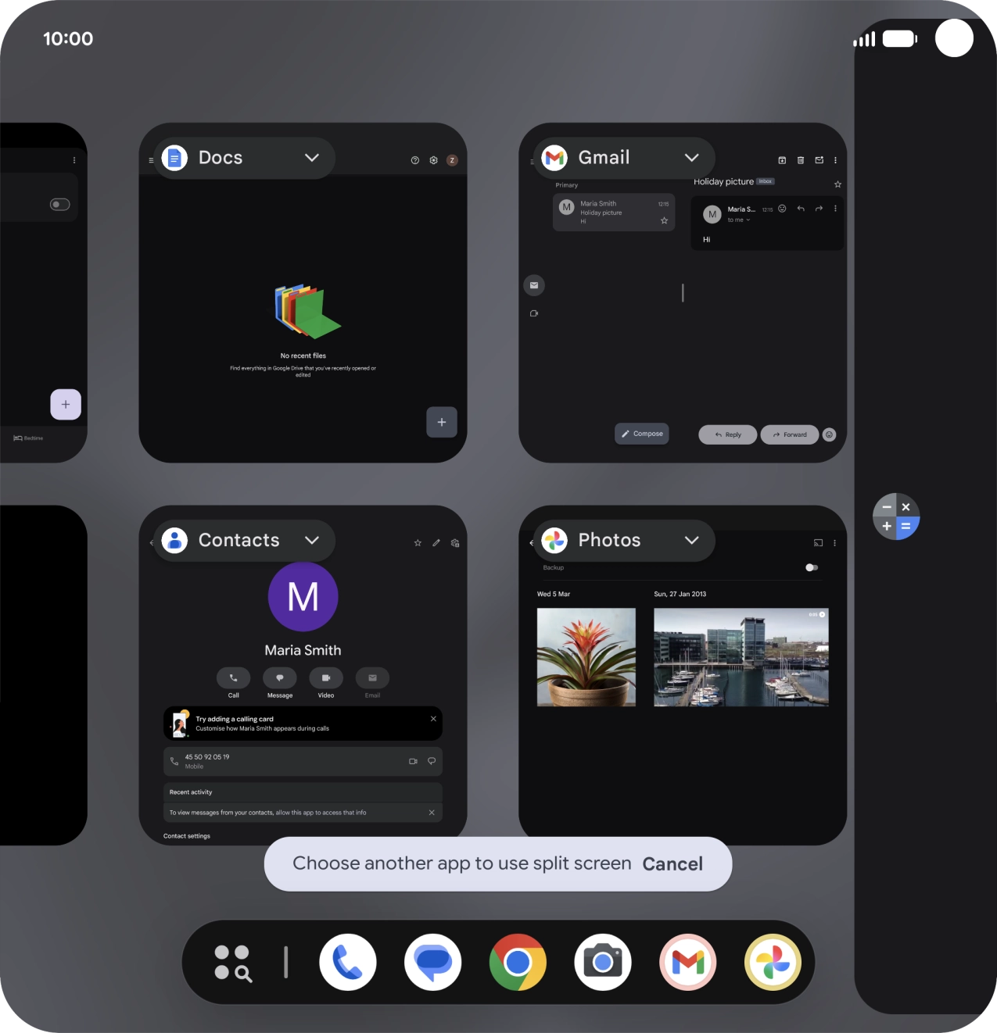Choose the bromeliad plant photo thumbnail
Image resolution: width=997 pixels, height=1033 pixels.
coord(586,657)
